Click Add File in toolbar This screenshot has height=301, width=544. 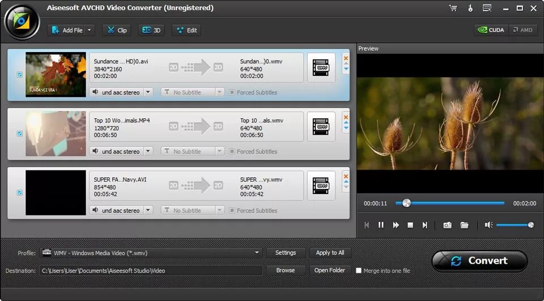click(67, 30)
